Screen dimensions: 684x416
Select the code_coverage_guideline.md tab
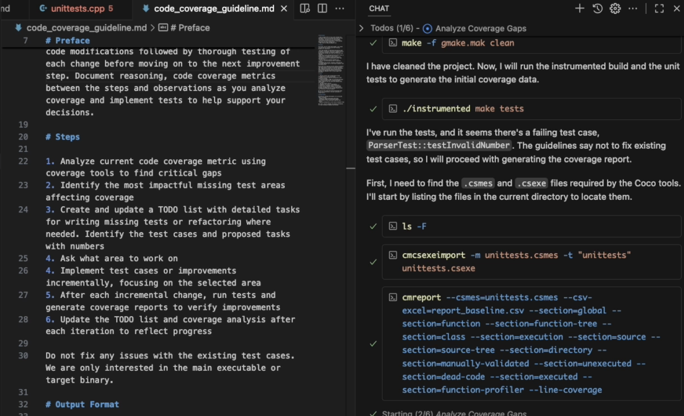[x=214, y=8]
